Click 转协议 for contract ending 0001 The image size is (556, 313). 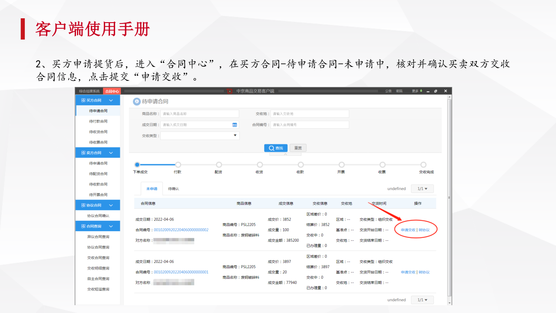[424, 272]
